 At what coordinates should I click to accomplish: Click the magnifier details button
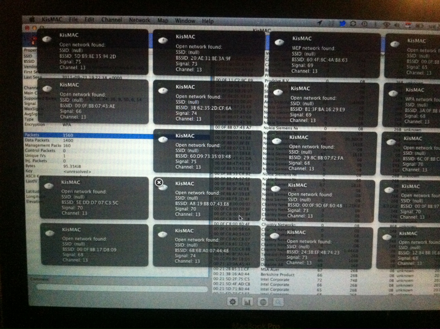click(x=278, y=301)
